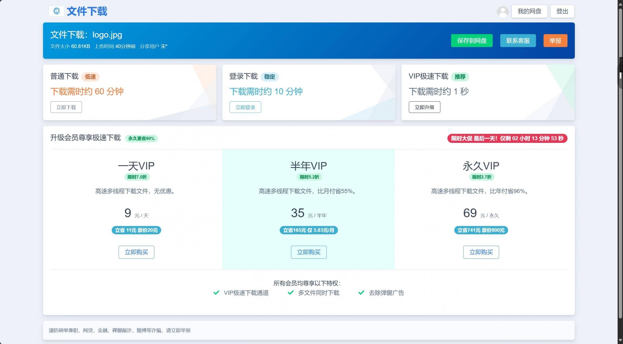Buy the 一天VIP plan
Image resolution: width=623 pixels, height=344 pixels.
(x=136, y=252)
